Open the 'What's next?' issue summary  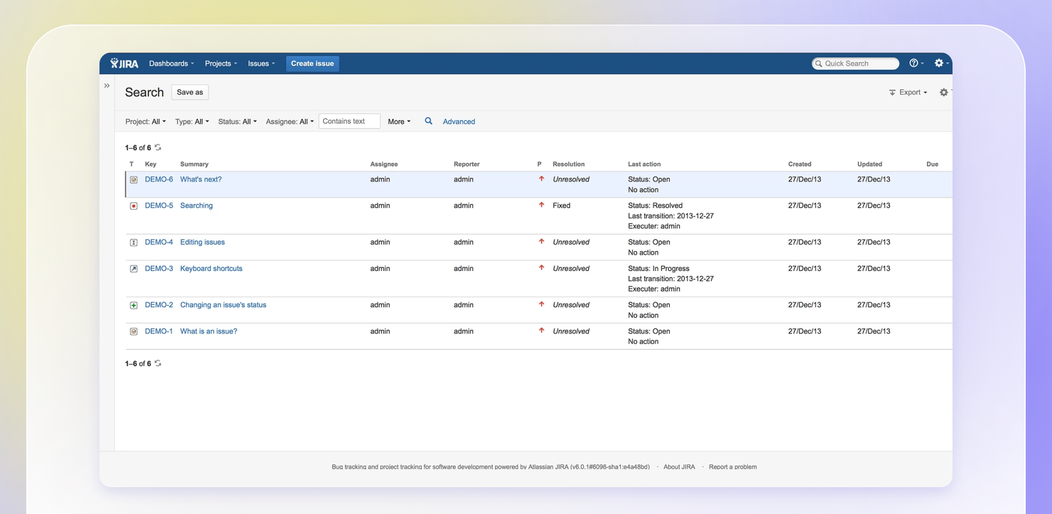201,179
